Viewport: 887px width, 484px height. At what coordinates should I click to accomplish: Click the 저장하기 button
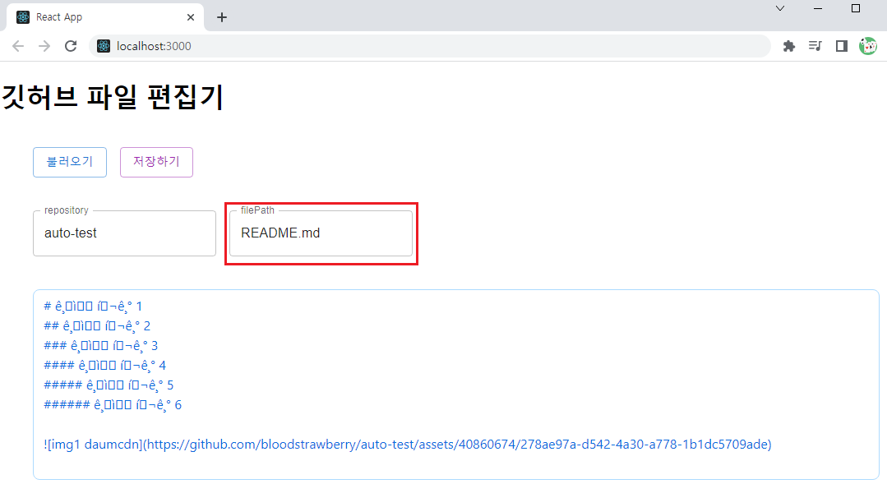pos(156,162)
